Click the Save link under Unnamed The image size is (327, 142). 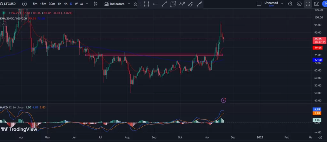[271, 6]
